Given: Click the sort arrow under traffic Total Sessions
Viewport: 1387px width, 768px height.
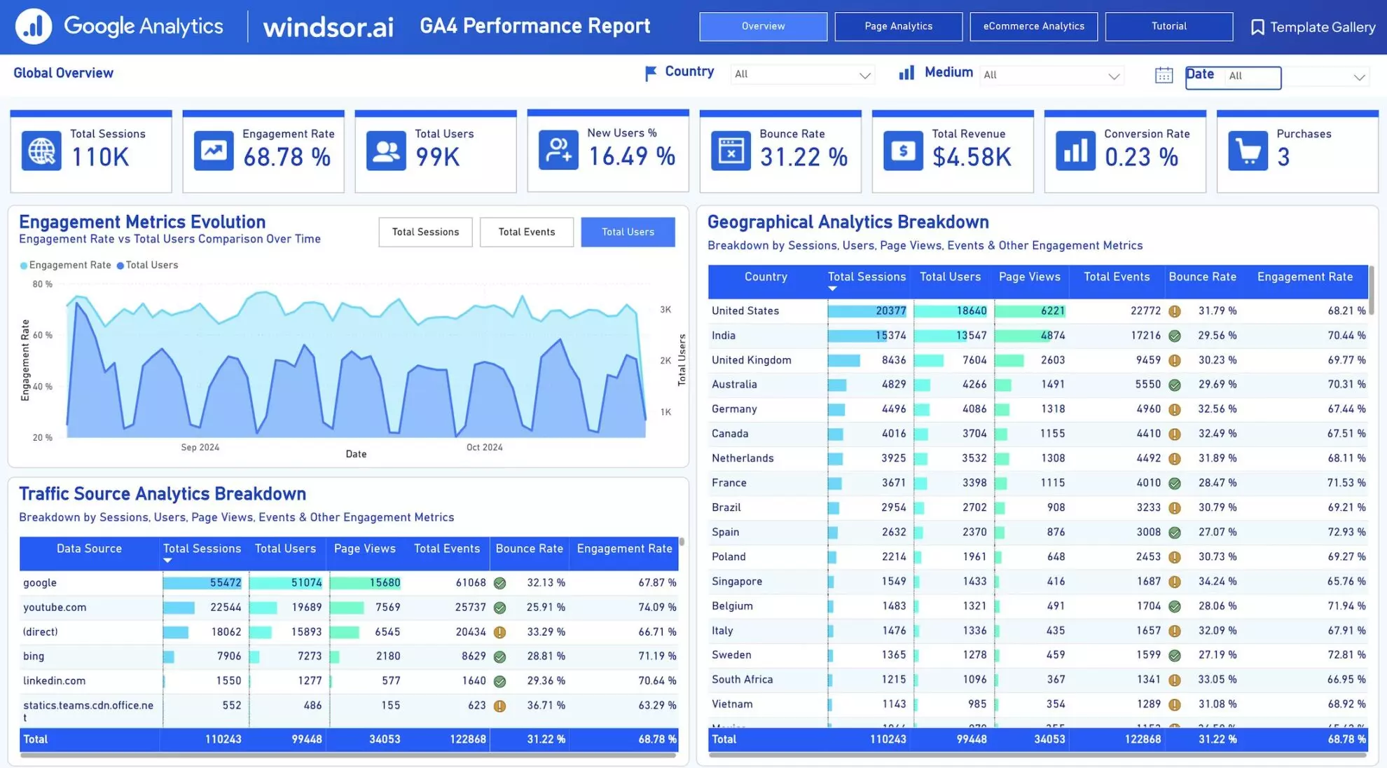Looking at the screenshot, I should pos(167,561).
